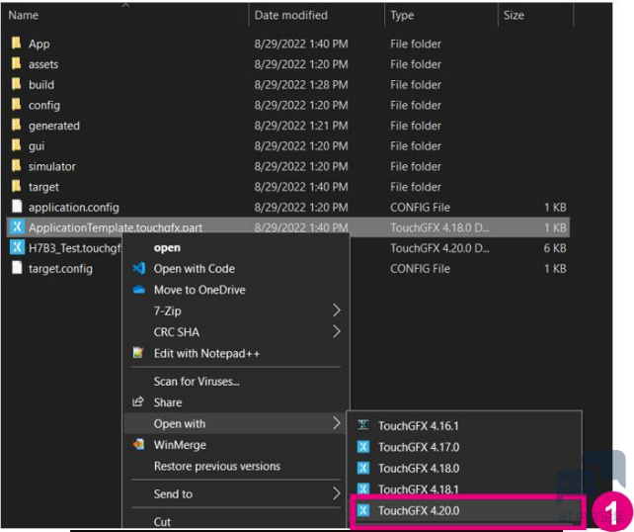Select Open with Code menu entry
This screenshot has height=532, width=634.
tap(236, 269)
